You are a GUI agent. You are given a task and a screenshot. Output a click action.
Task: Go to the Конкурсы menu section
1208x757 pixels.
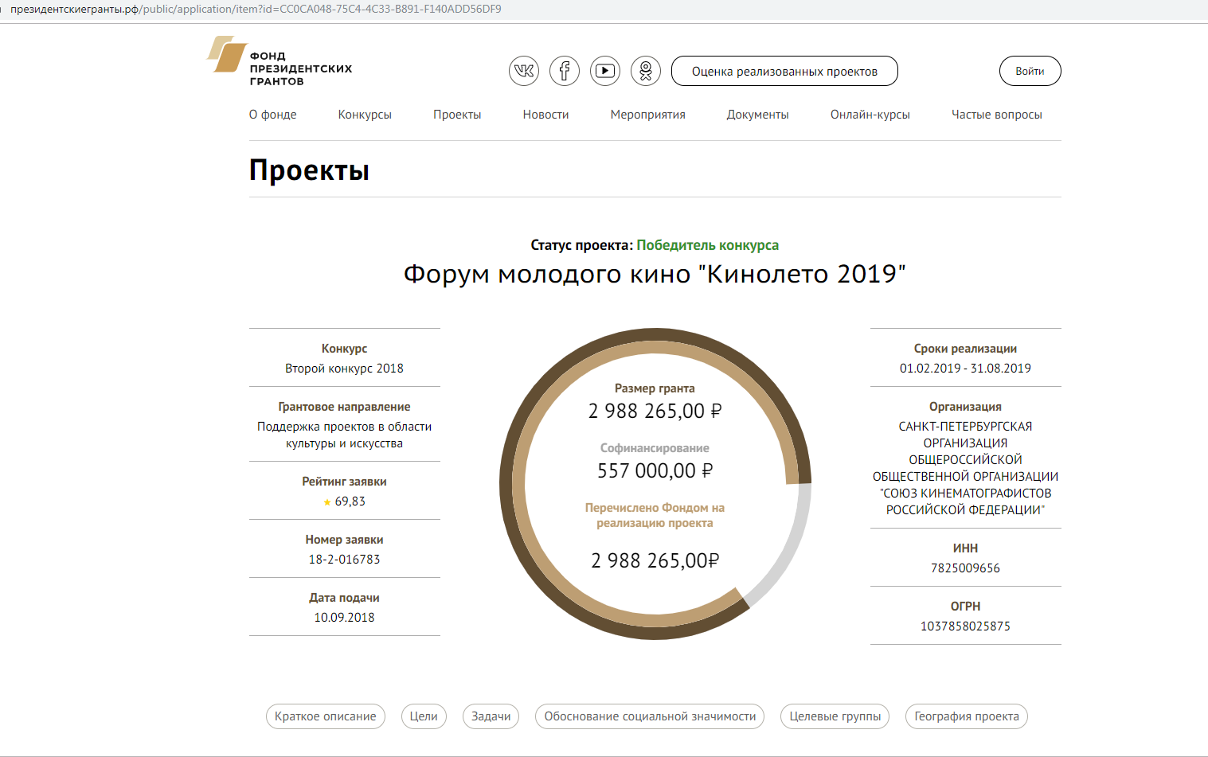tap(365, 115)
